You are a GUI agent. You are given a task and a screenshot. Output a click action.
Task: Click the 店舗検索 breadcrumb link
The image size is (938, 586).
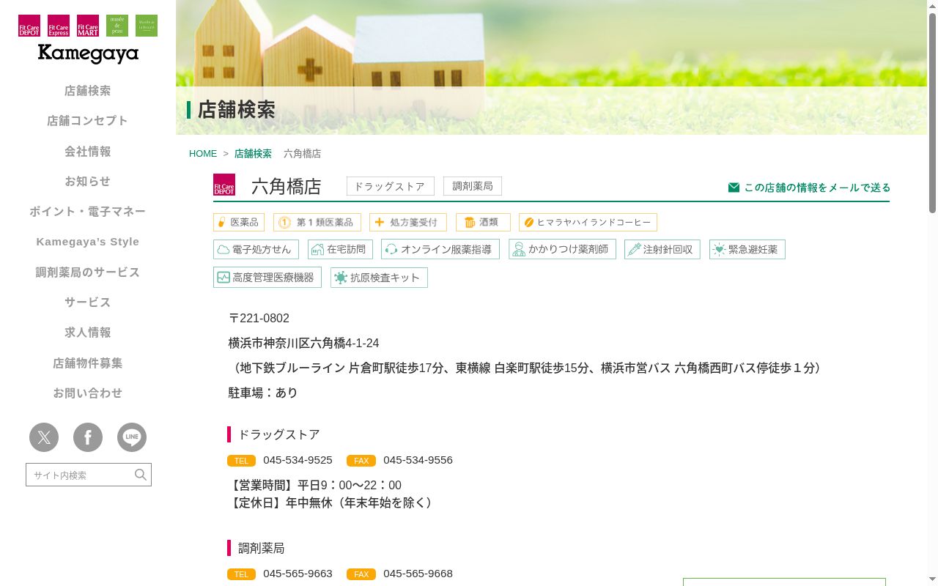click(x=253, y=154)
